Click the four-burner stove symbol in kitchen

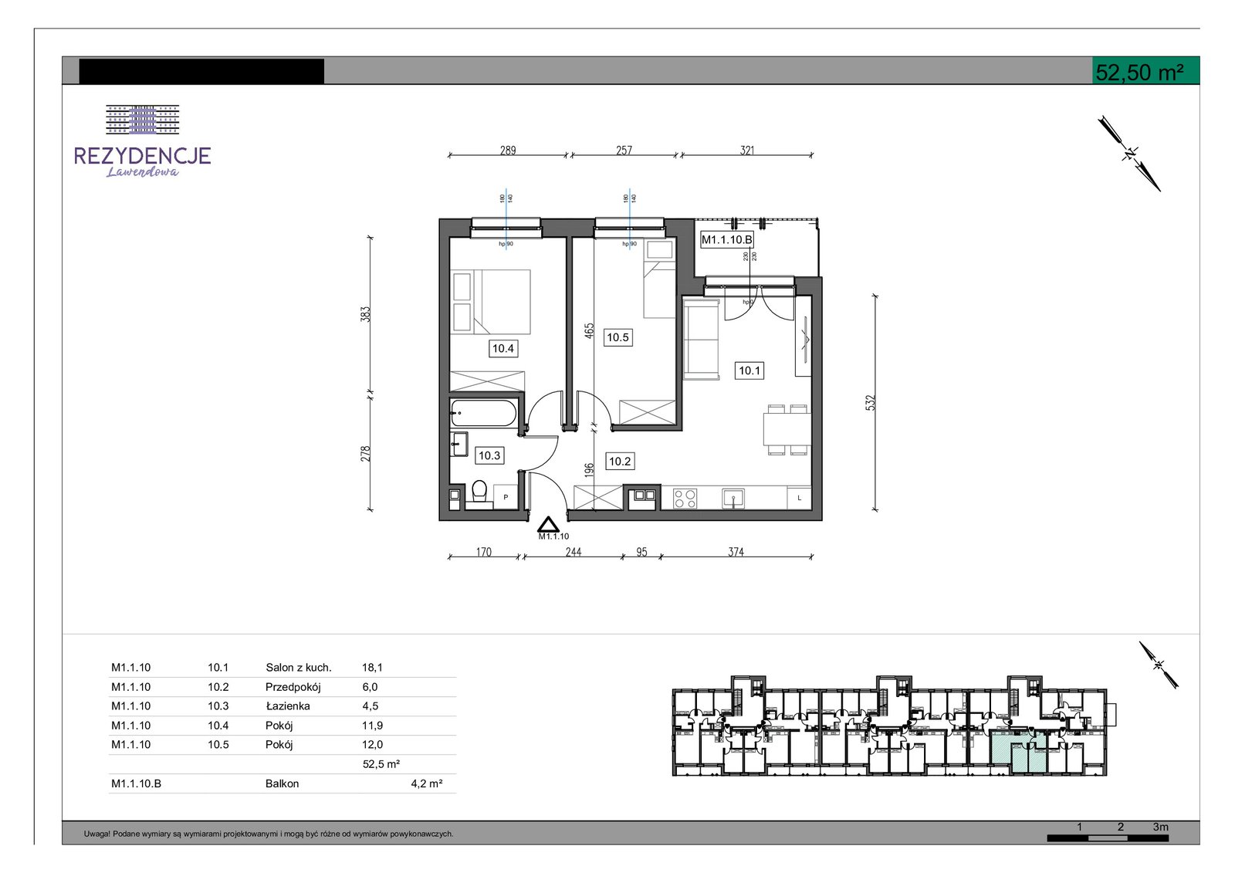(x=685, y=499)
